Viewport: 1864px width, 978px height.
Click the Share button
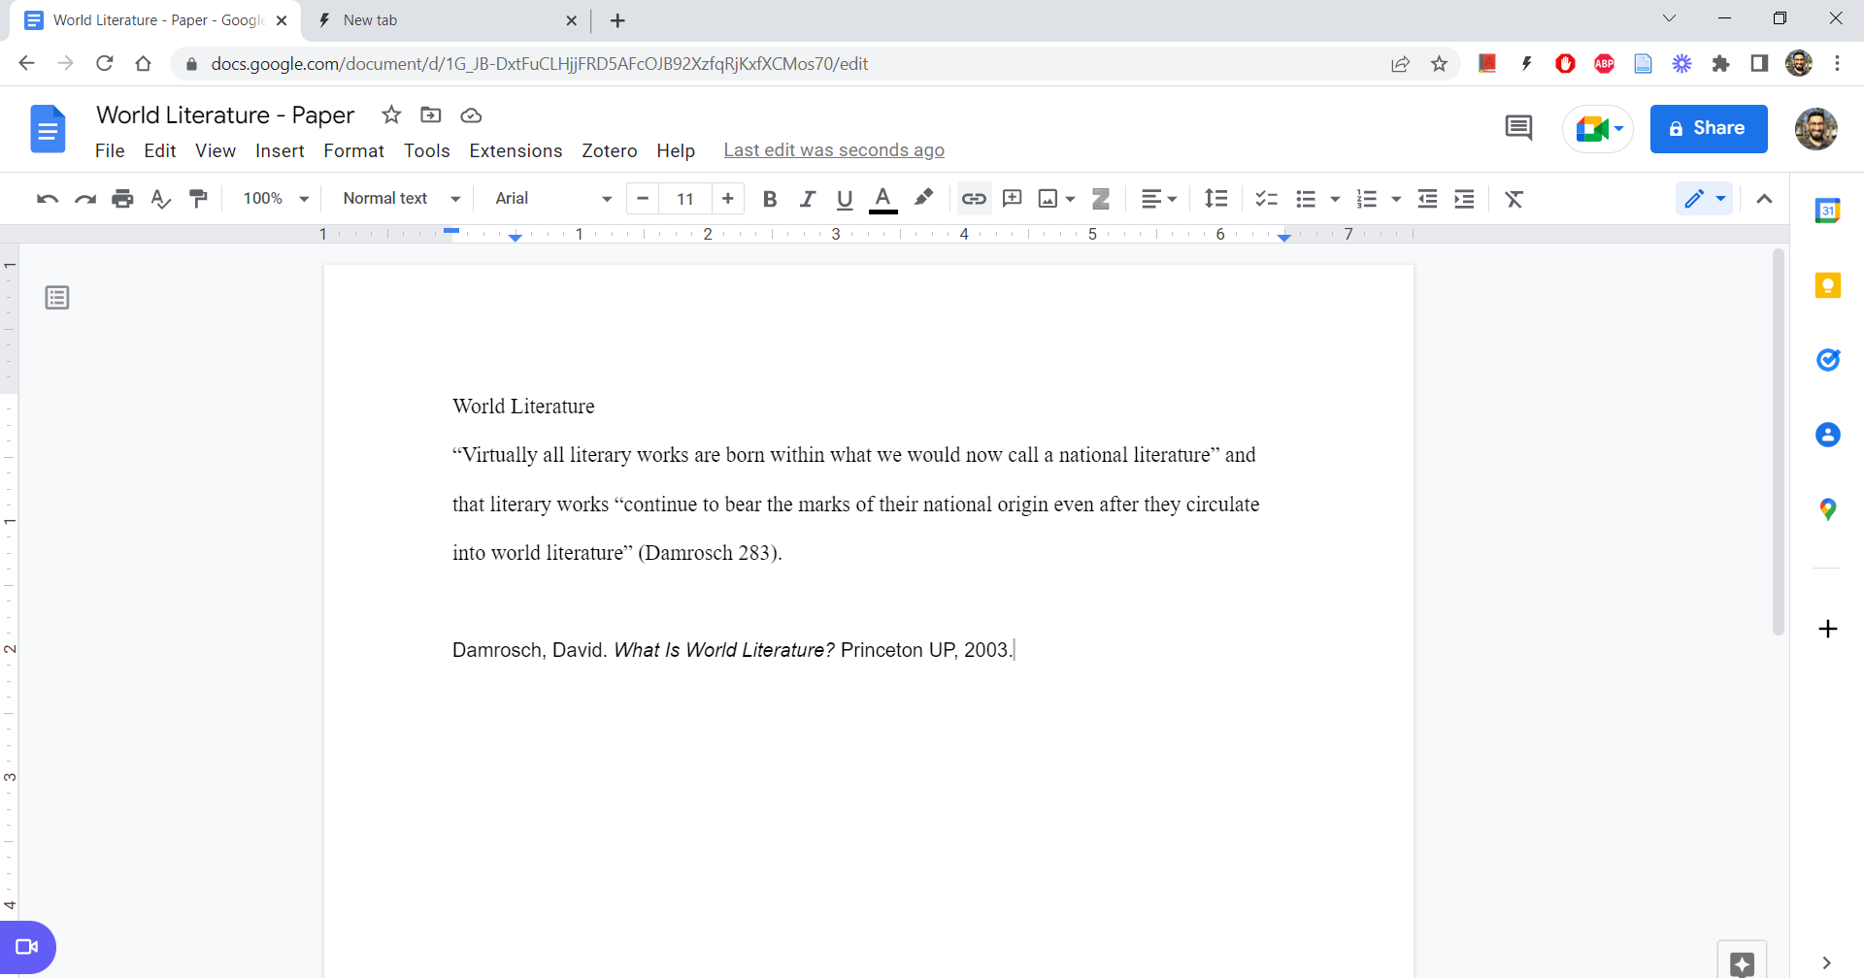click(1708, 128)
